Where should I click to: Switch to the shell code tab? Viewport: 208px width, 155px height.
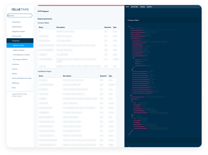127,7
